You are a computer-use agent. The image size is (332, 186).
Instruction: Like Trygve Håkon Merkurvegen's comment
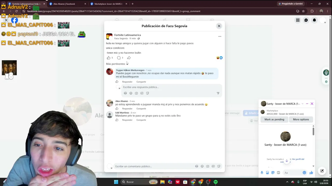tap(117, 82)
